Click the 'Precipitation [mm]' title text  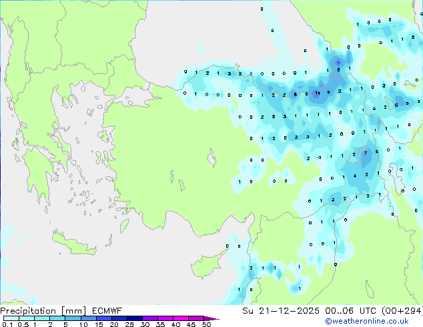point(43,311)
